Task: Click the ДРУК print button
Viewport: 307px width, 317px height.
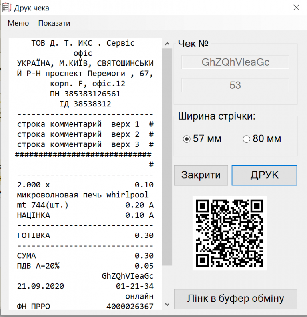Action: point(264,175)
